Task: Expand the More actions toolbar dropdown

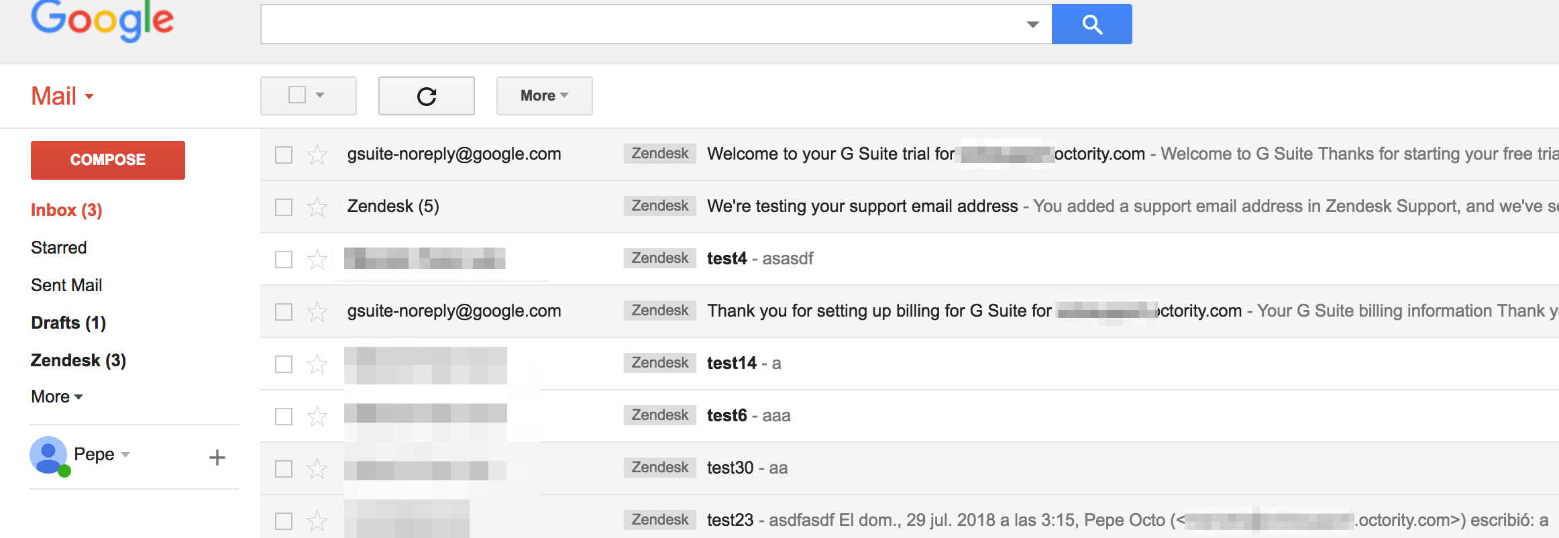Action: tap(544, 96)
